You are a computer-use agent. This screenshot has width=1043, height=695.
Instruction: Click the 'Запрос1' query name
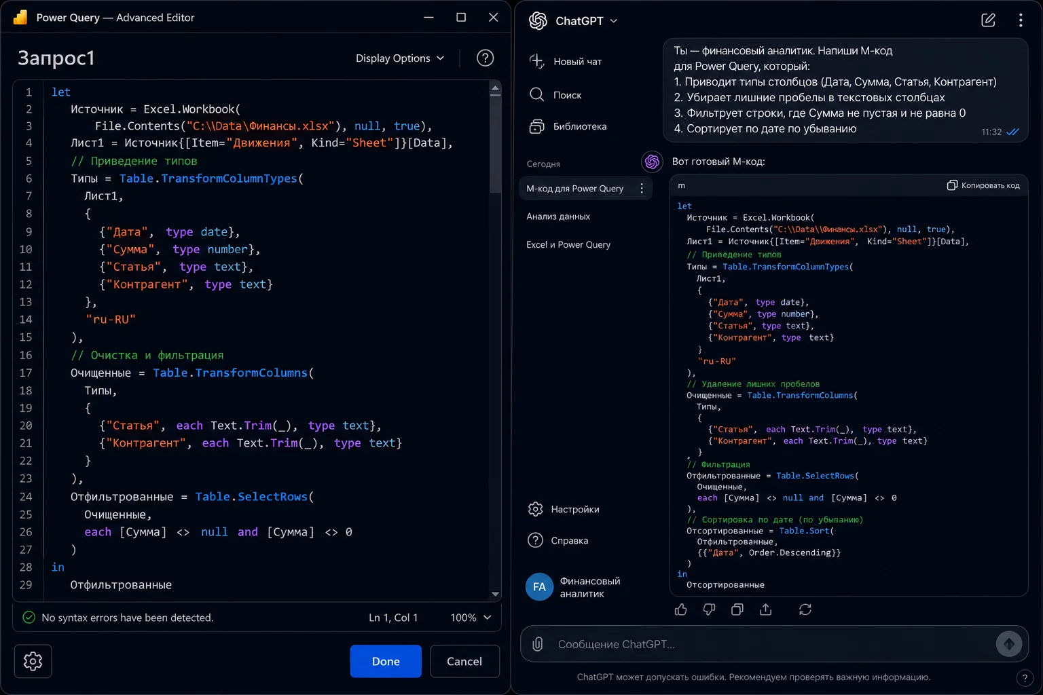click(x=56, y=58)
